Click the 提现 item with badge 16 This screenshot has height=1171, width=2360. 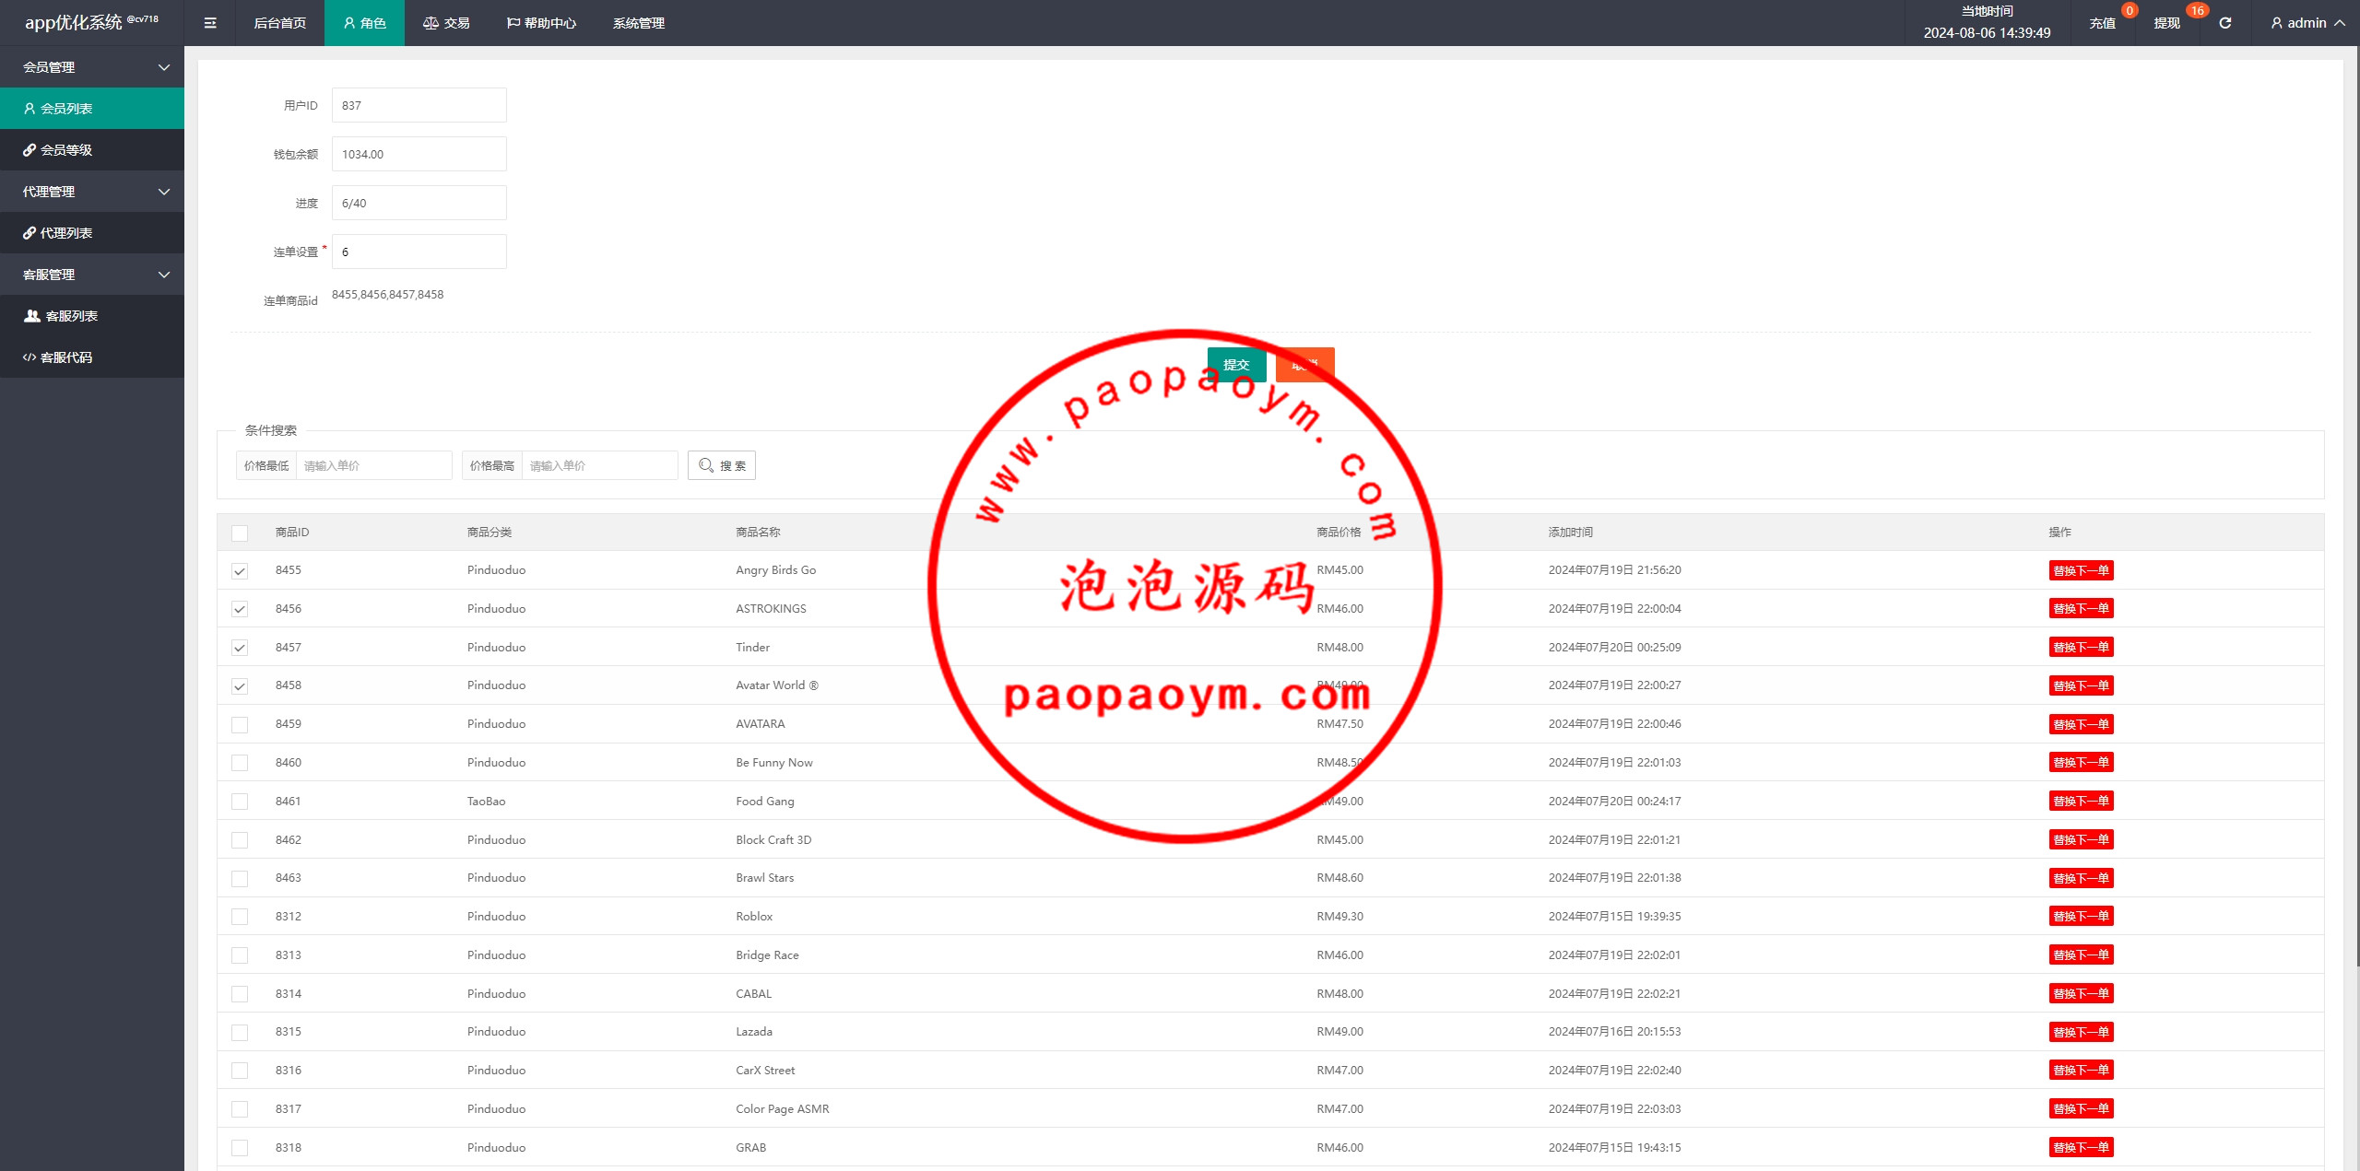(2166, 23)
